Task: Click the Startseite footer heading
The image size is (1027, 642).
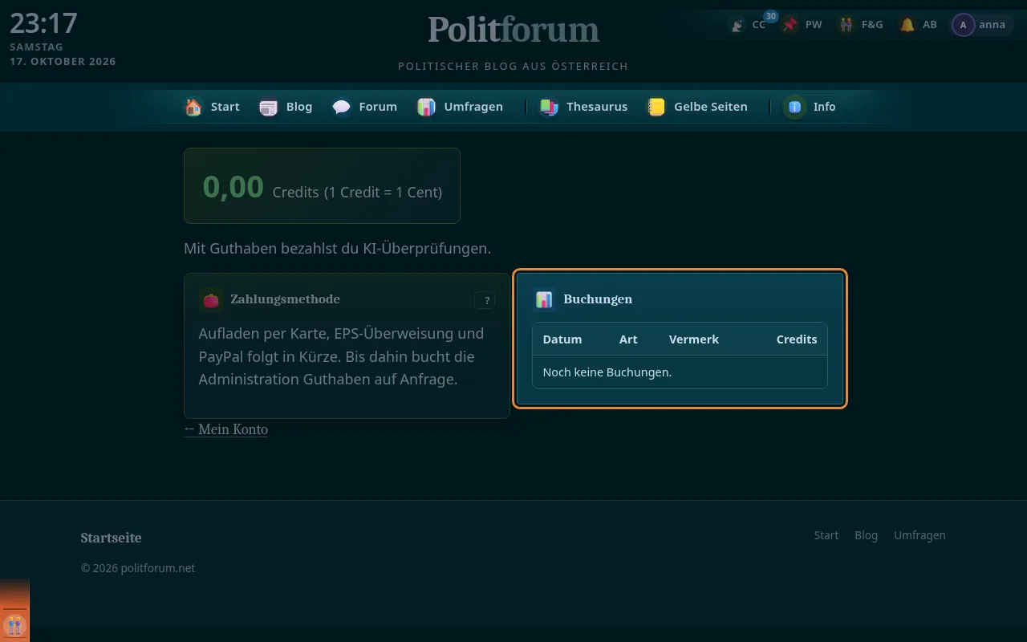Action: (x=111, y=538)
